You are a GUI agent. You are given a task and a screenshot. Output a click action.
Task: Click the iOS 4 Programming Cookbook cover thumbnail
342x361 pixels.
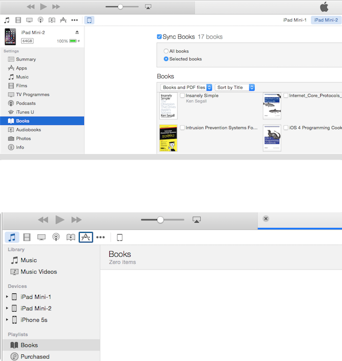pyautogui.click(x=272, y=138)
